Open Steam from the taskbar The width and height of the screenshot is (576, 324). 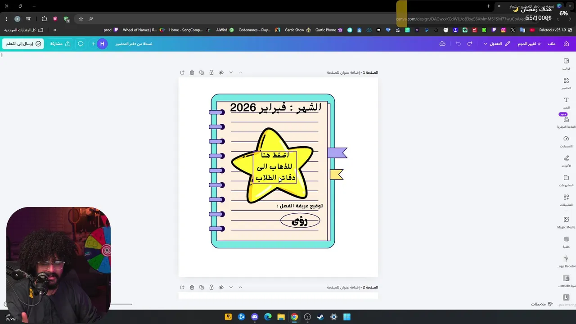point(320,317)
